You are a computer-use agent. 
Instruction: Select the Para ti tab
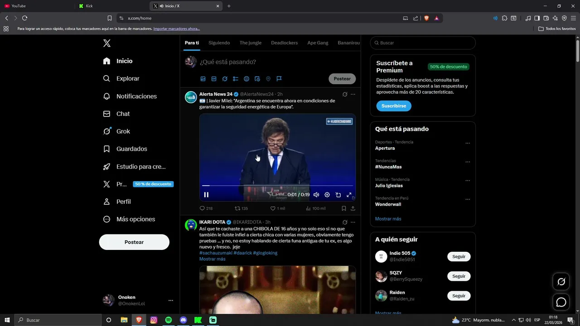(x=192, y=43)
